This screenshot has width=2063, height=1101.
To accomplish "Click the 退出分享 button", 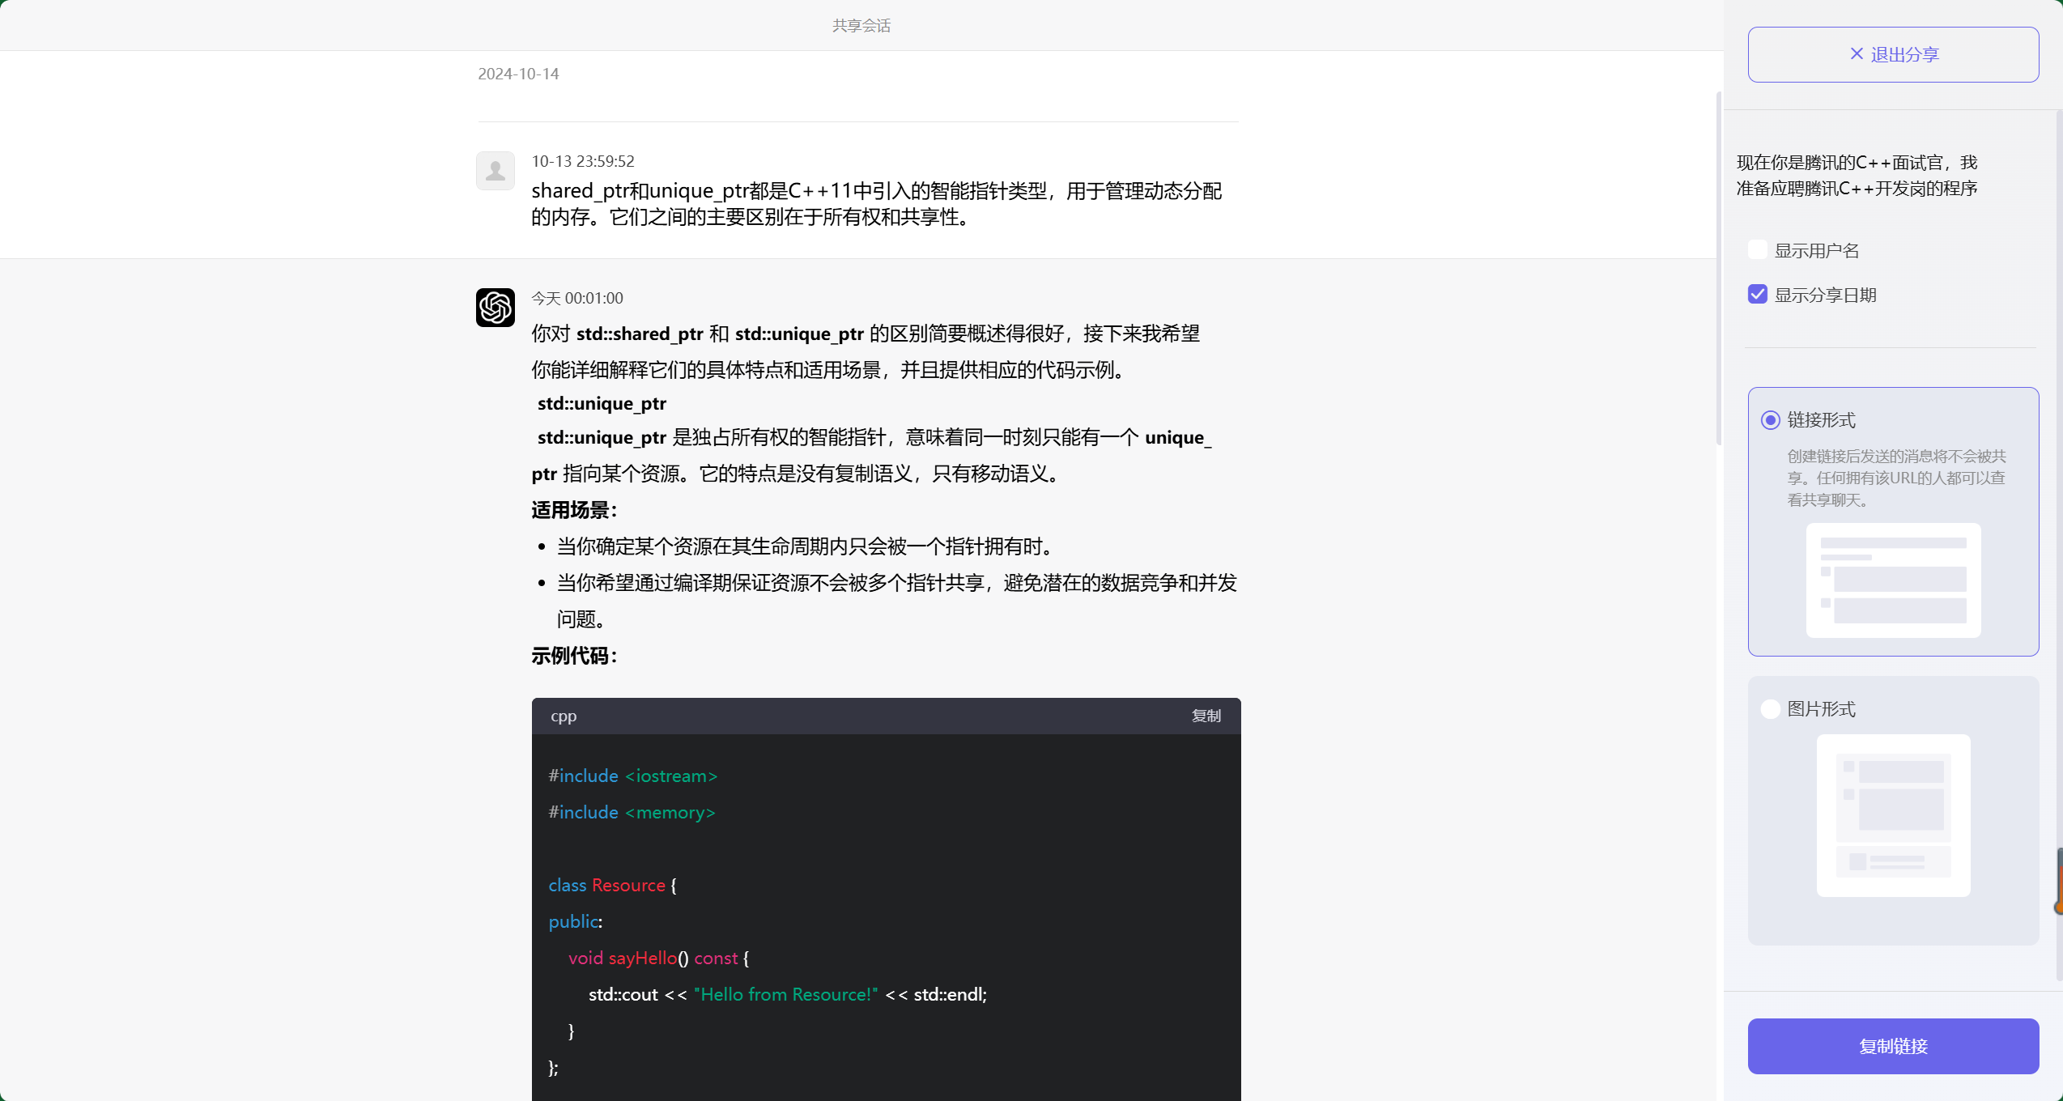I will click(1893, 53).
